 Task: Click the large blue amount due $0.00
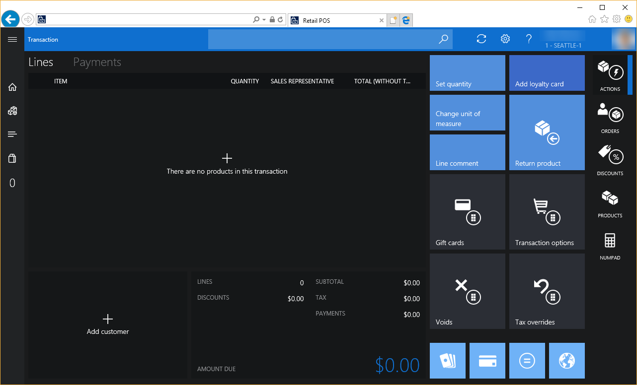[x=398, y=365]
